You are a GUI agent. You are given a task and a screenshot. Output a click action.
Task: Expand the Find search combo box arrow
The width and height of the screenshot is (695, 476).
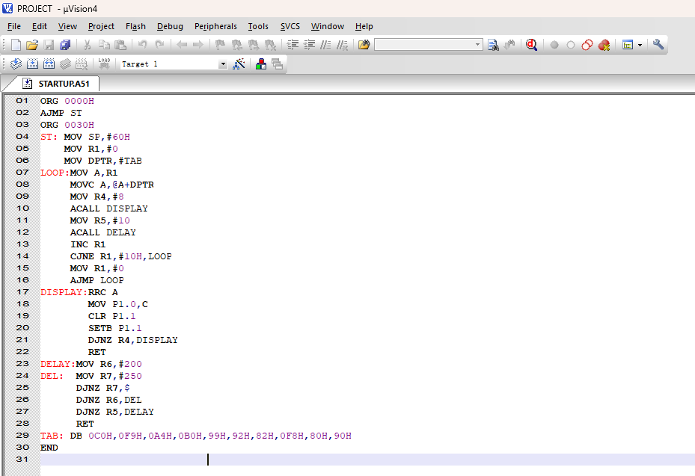pyautogui.click(x=477, y=45)
